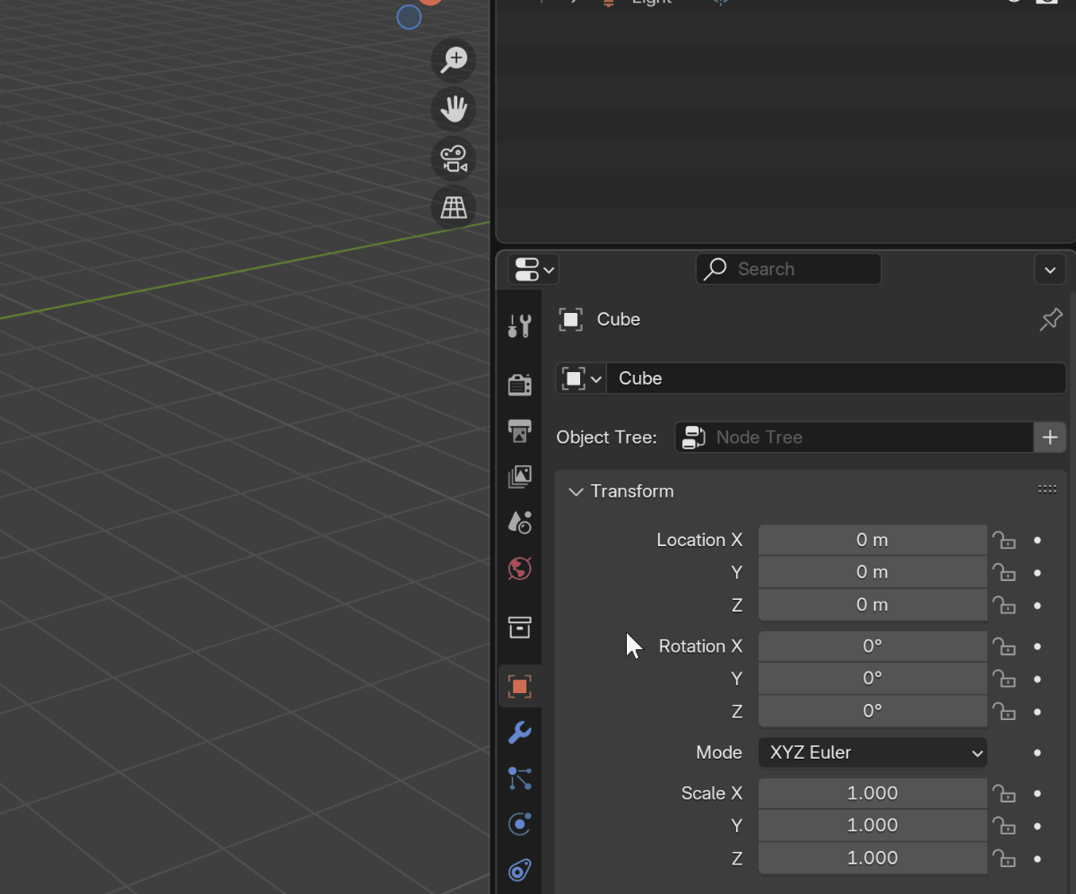The height and width of the screenshot is (894, 1076).
Task: Click the hand pan gizmo in the viewport
Action: coord(454,110)
